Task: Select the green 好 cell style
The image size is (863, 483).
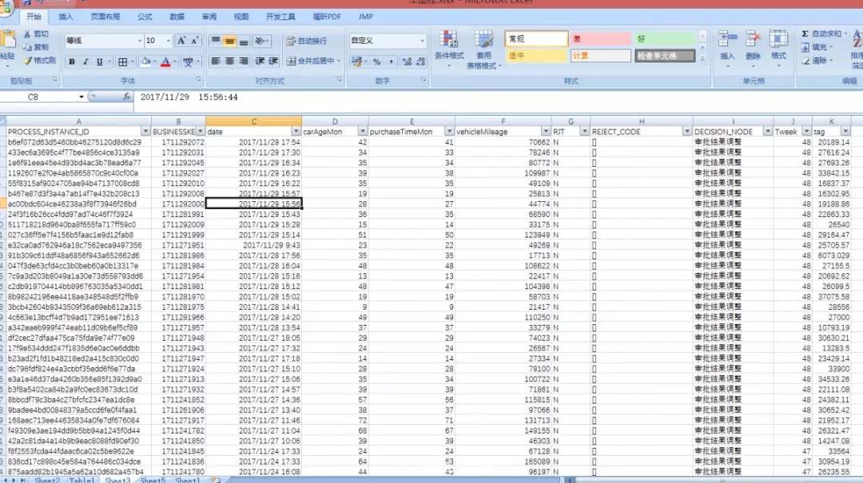Action: [x=665, y=39]
